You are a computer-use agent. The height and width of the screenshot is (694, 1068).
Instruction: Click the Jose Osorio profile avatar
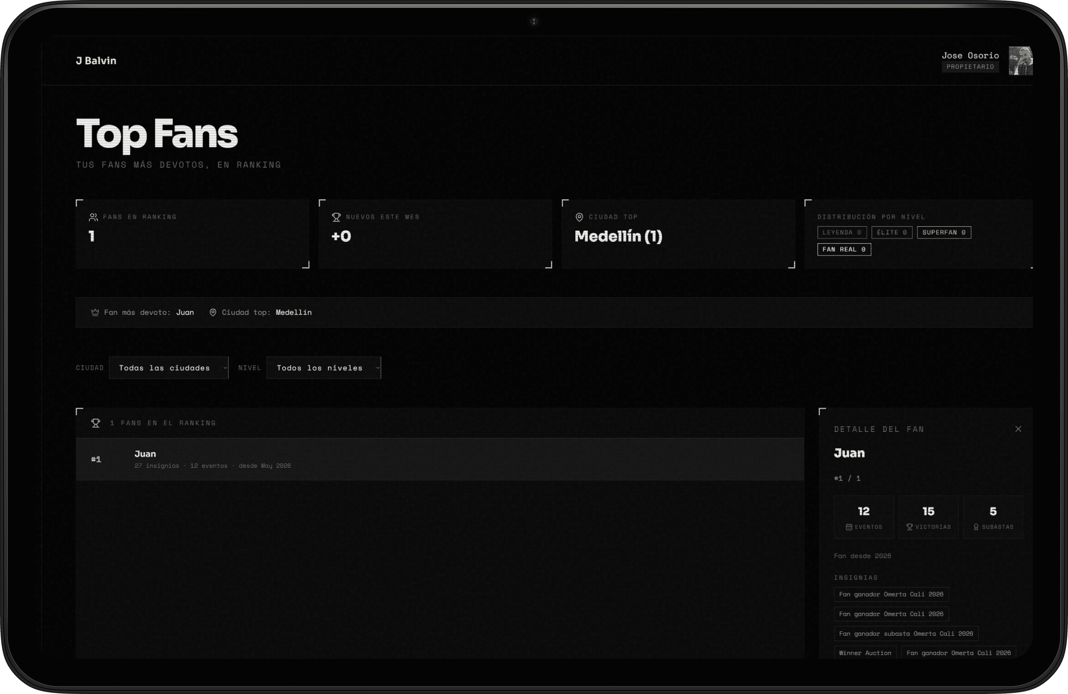tap(1020, 61)
